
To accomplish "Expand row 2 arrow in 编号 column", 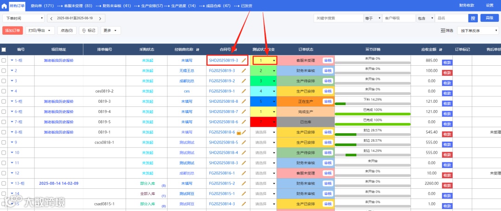I will pos(12,70).
